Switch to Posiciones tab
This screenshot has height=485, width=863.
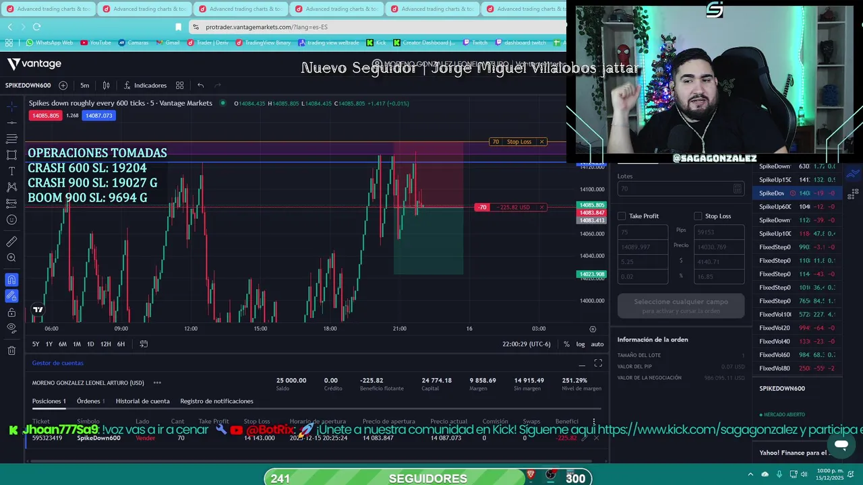pos(49,401)
